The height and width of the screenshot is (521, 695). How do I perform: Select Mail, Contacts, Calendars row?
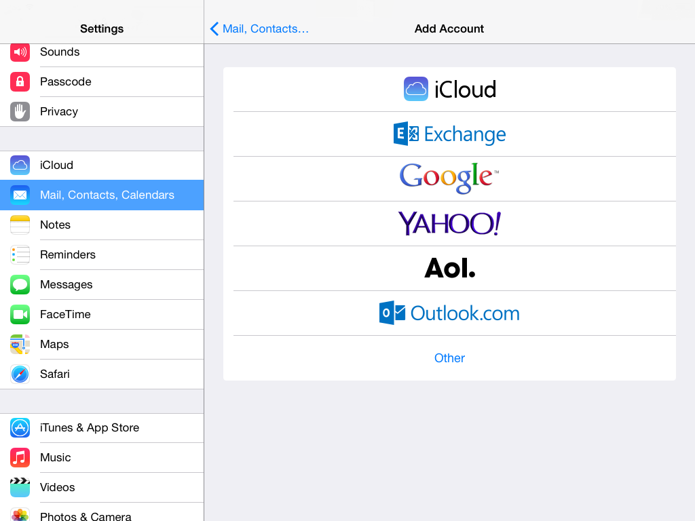(x=102, y=195)
